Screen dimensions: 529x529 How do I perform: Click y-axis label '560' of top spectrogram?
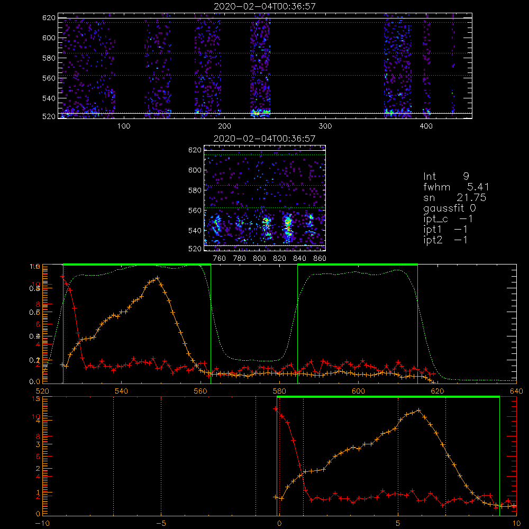[49, 78]
